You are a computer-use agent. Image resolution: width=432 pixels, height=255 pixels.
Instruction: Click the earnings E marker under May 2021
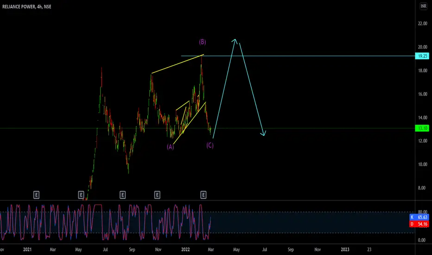(x=81, y=195)
